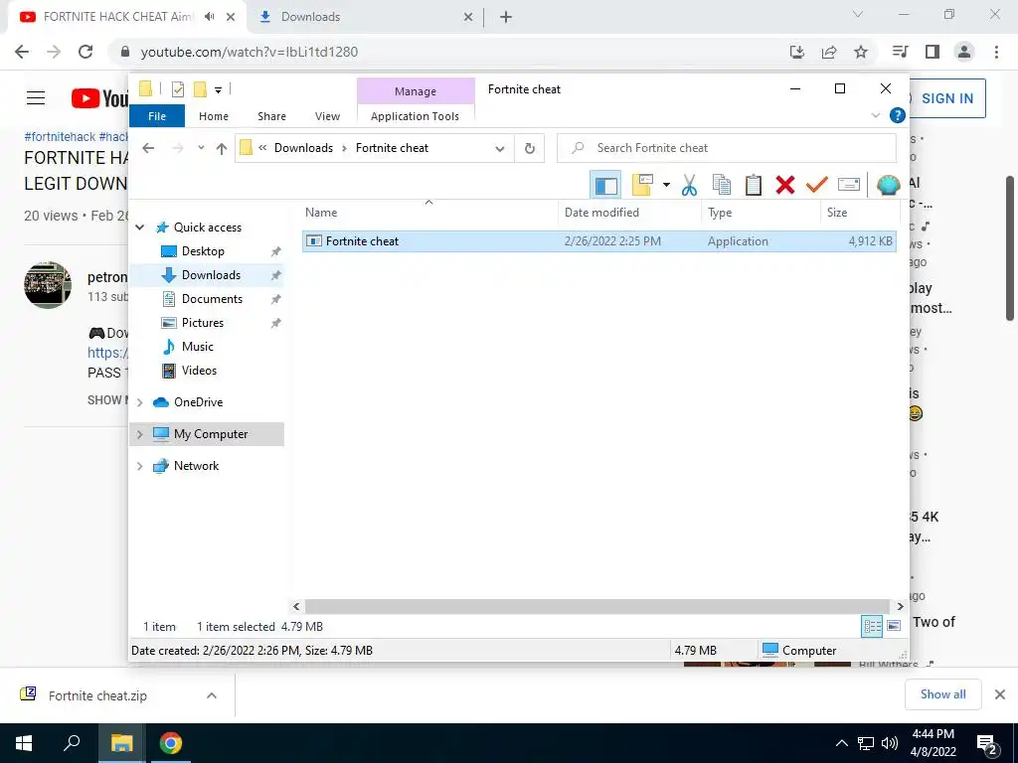Open Desktop in Quick access
This screenshot has height=763, width=1018.
[x=203, y=251]
